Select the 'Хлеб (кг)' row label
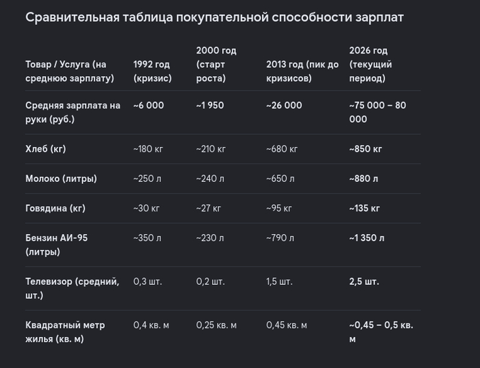Screen dimensions: 480x368 point(46,149)
